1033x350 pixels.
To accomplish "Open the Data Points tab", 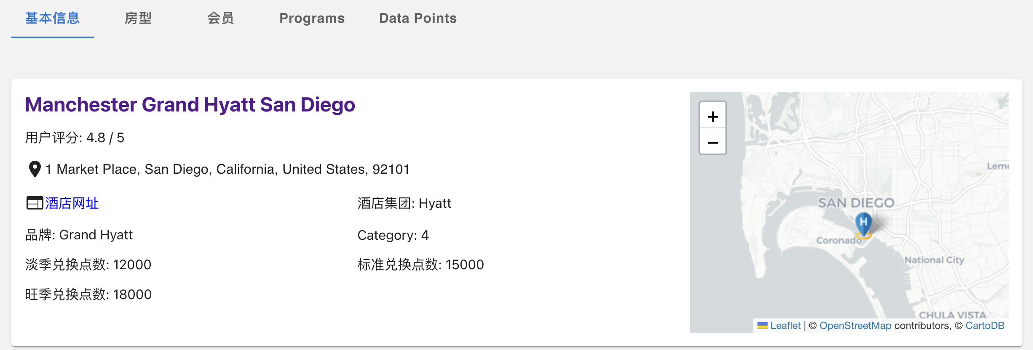I will pyautogui.click(x=418, y=19).
